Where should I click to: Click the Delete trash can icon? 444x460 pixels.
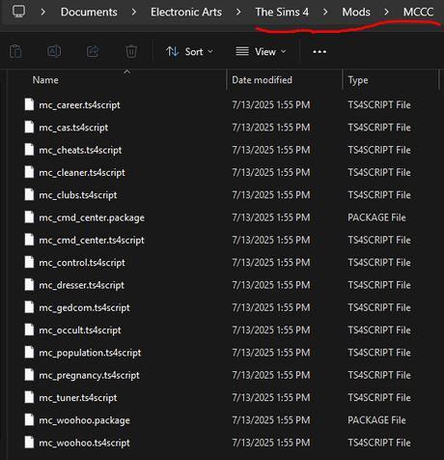[x=131, y=51]
